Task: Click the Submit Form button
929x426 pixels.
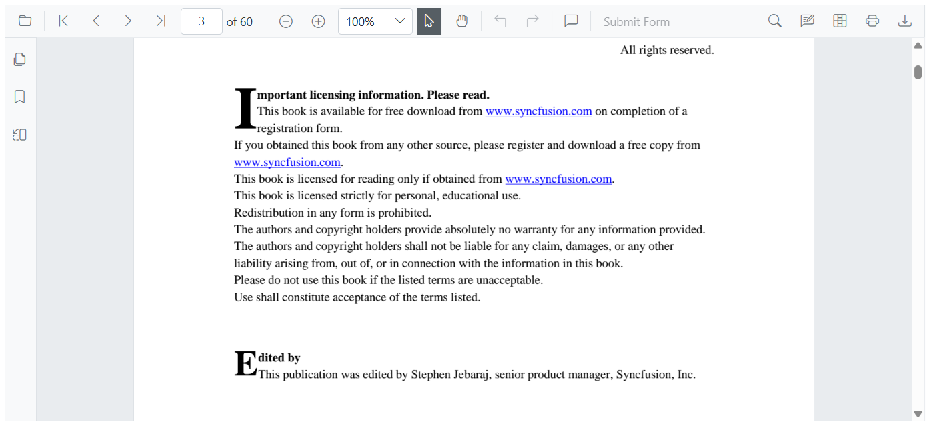Action: click(x=636, y=21)
